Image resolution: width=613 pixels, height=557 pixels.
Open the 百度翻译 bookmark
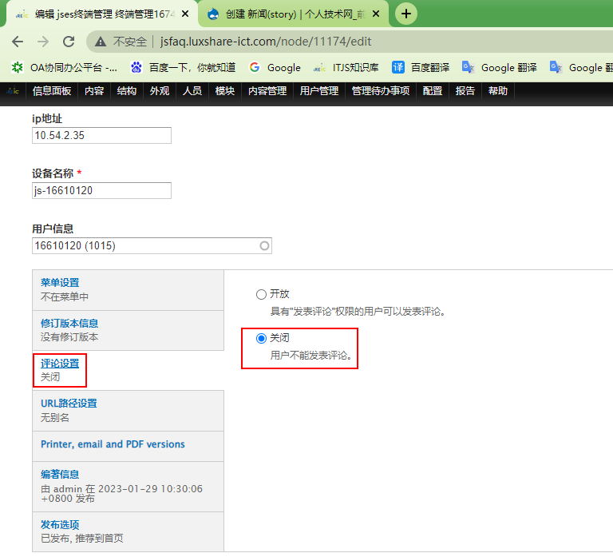(420, 68)
